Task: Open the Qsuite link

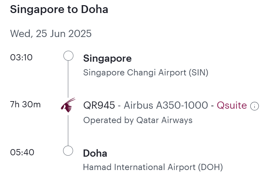Action: [232, 105]
